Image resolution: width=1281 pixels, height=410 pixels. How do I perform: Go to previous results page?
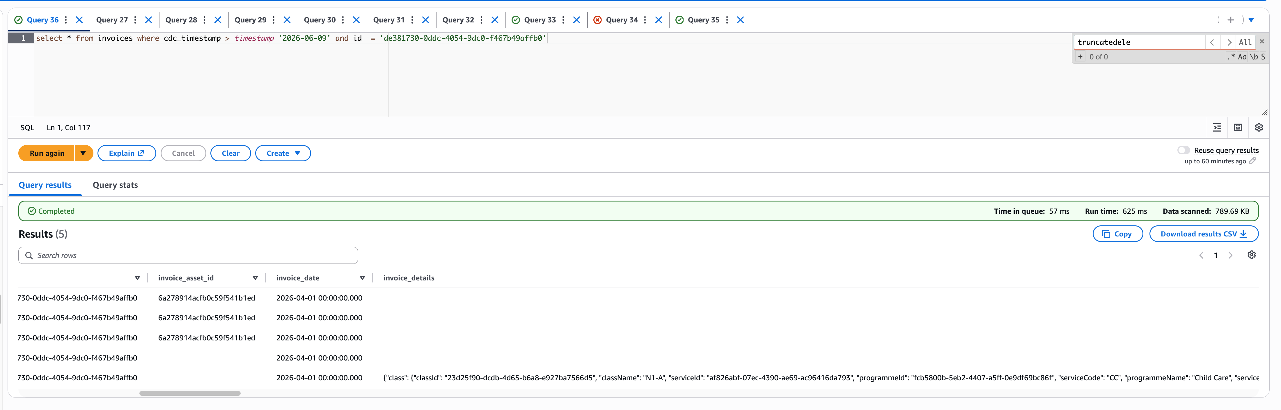(1201, 255)
